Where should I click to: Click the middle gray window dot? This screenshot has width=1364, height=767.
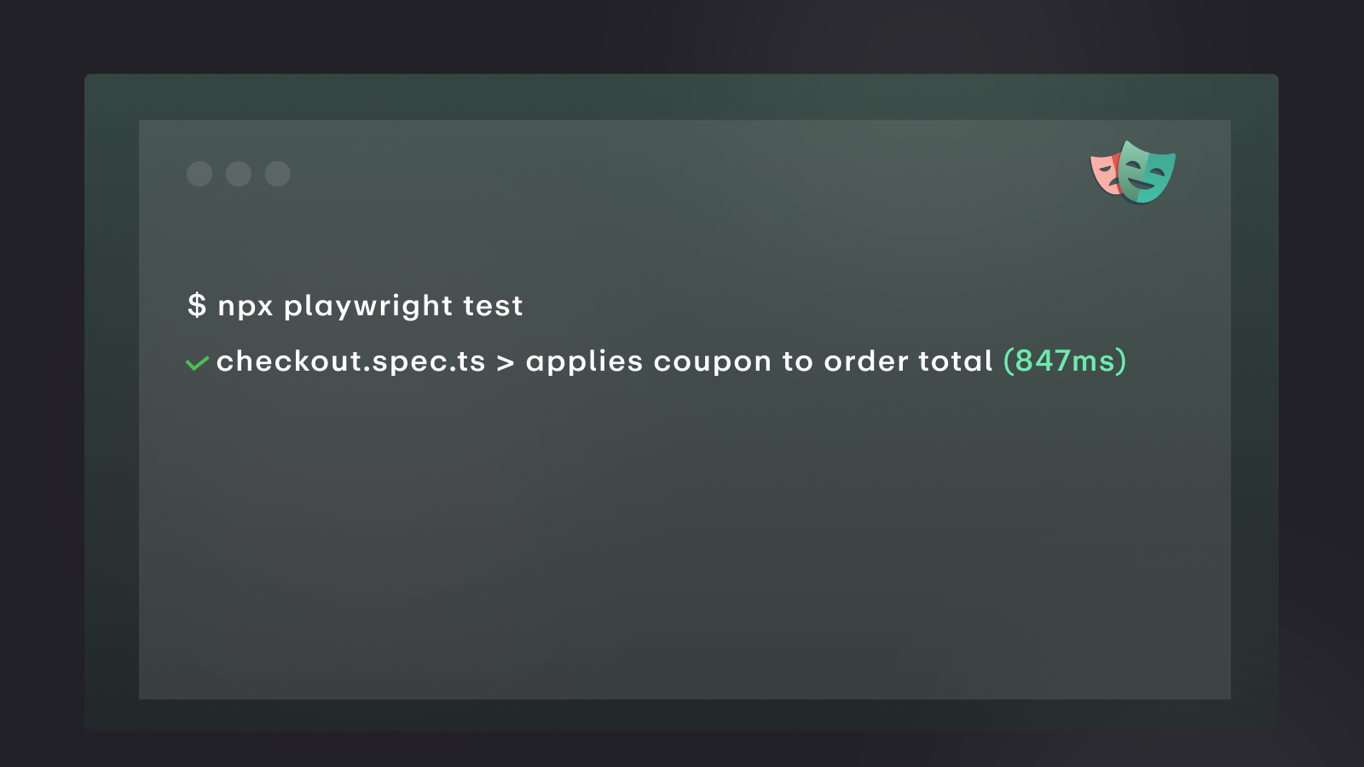(x=239, y=174)
